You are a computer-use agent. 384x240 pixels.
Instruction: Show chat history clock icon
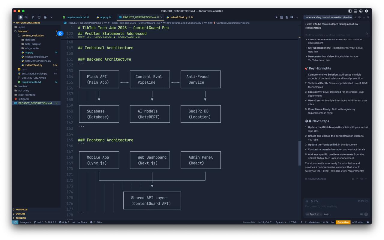point(359,17)
